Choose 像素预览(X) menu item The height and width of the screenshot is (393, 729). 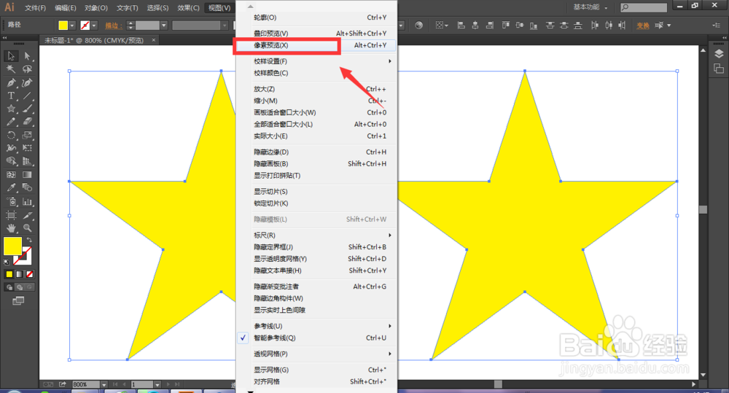click(316, 45)
